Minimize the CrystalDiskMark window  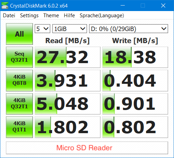123,6
